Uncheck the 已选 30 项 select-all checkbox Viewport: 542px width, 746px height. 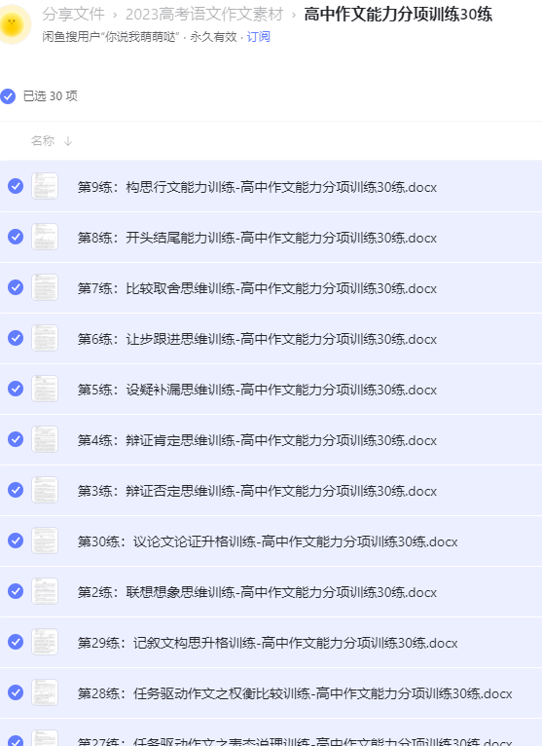tap(8, 96)
